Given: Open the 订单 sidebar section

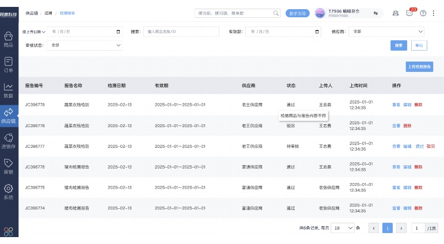Looking at the screenshot, I should (x=9, y=65).
